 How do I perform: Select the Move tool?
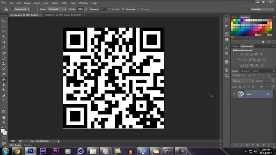tap(4, 21)
